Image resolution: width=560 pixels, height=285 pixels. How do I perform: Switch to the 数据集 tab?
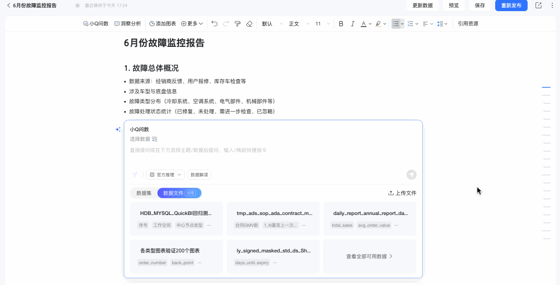(144, 193)
